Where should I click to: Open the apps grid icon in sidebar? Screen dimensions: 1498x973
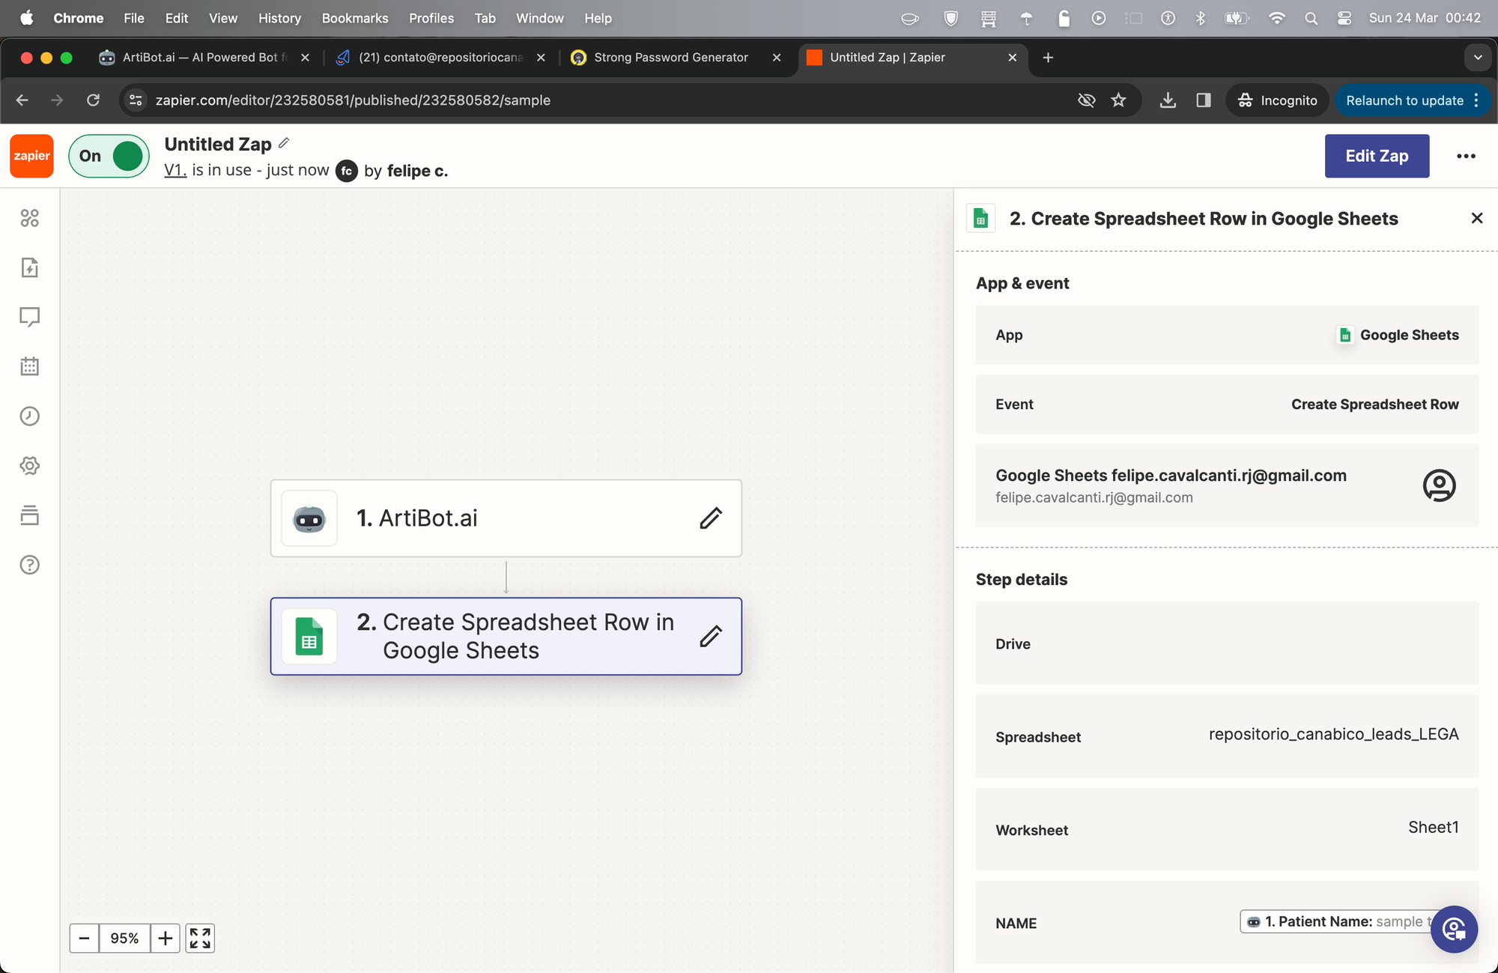click(29, 218)
